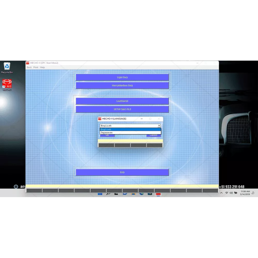Screen dimensions: 258x258
Task: Click the Light Duty button
Action: [x=122, y=77]
